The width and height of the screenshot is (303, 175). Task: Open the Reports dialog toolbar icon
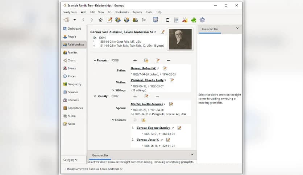(176, 20)
